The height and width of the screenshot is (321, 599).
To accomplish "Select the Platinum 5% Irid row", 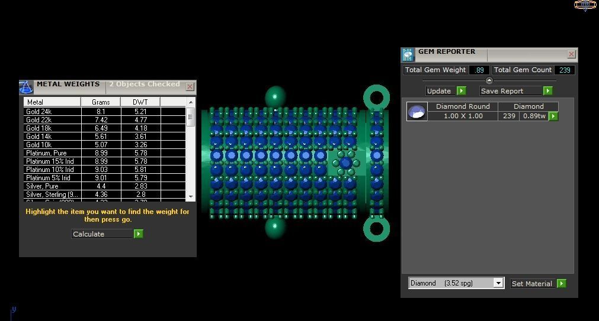I will tap(105, 178).
